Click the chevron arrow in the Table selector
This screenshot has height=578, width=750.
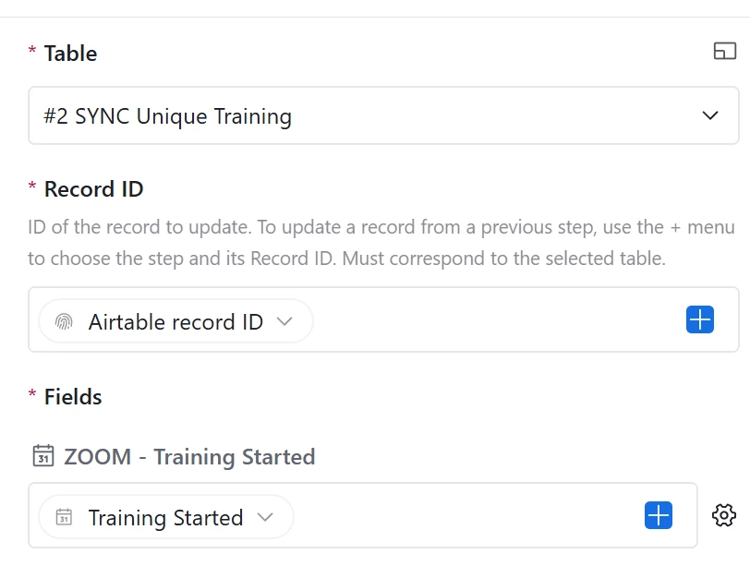[709, 115]
